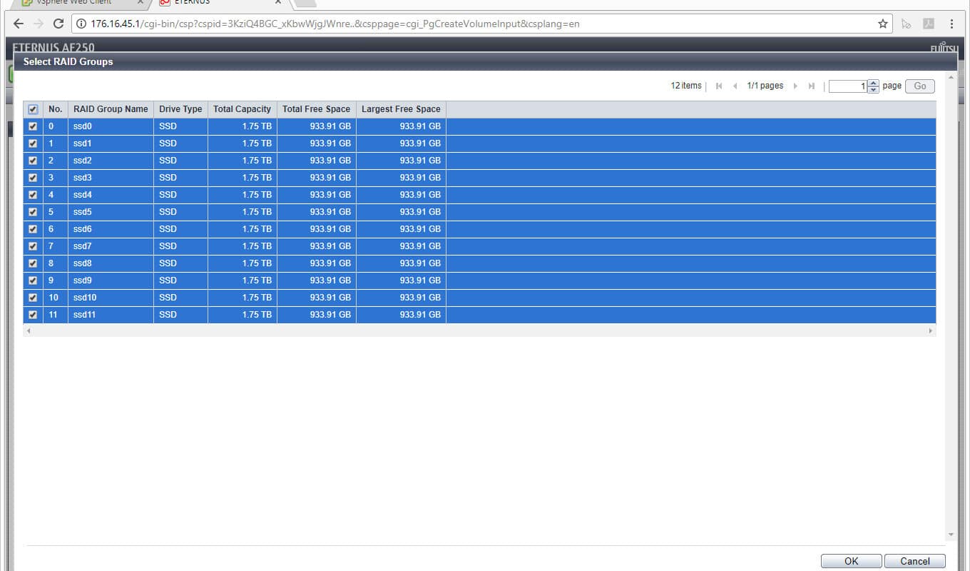Click the Largest Free Space value for ssd11

[420, 315]
